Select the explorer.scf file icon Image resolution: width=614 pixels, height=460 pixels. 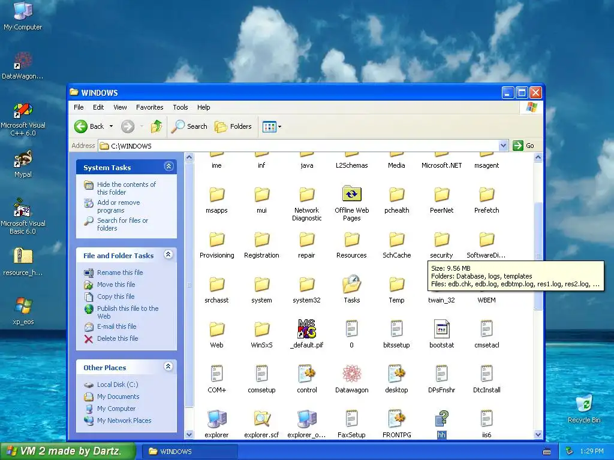pos(261,419)
